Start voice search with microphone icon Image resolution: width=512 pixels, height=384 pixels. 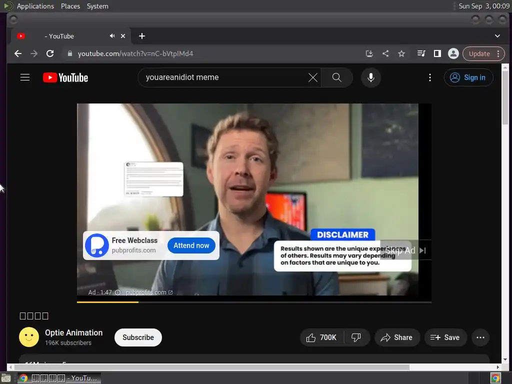370,77
